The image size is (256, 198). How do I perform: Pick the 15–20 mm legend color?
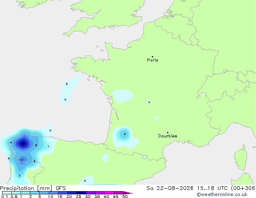click(x=63, y=193)
